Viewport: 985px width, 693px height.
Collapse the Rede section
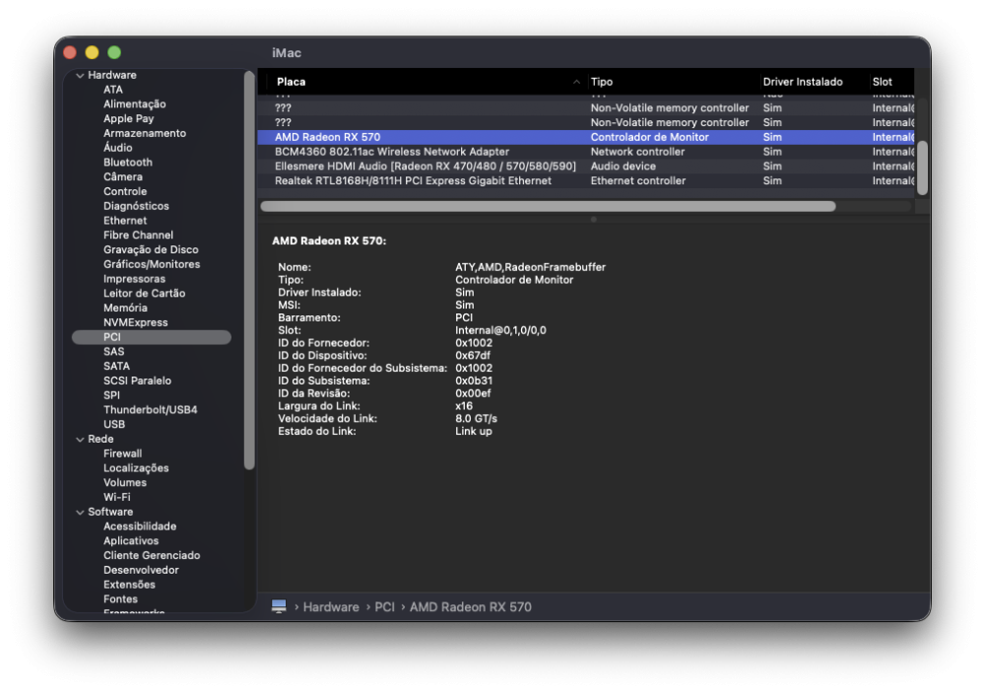80,440
